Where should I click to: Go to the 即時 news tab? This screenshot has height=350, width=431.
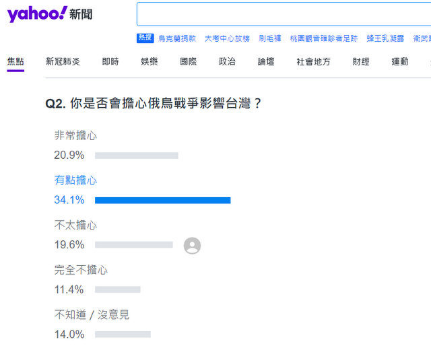tap(110, 62)
